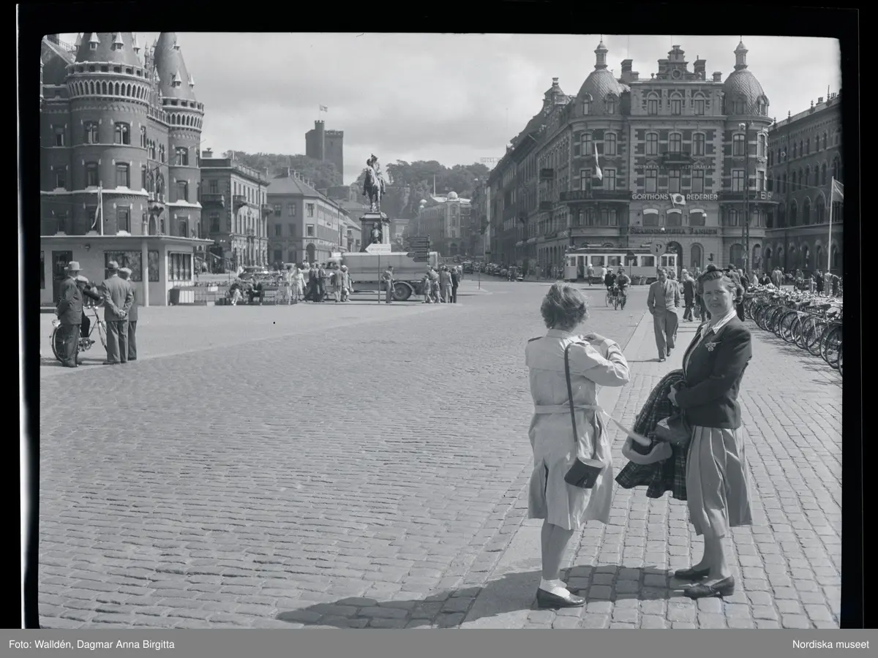Click the row of parked bicycles
This screenshot has height=658, width=878.
798,320
